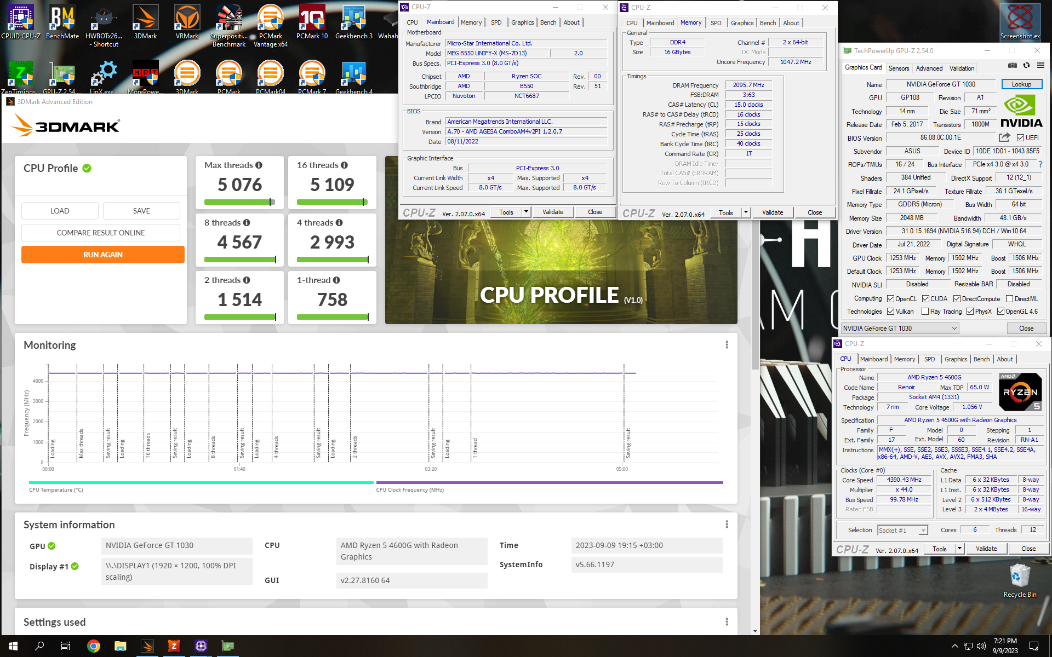
Task: Open System information options menu
Action: [727, 525]
